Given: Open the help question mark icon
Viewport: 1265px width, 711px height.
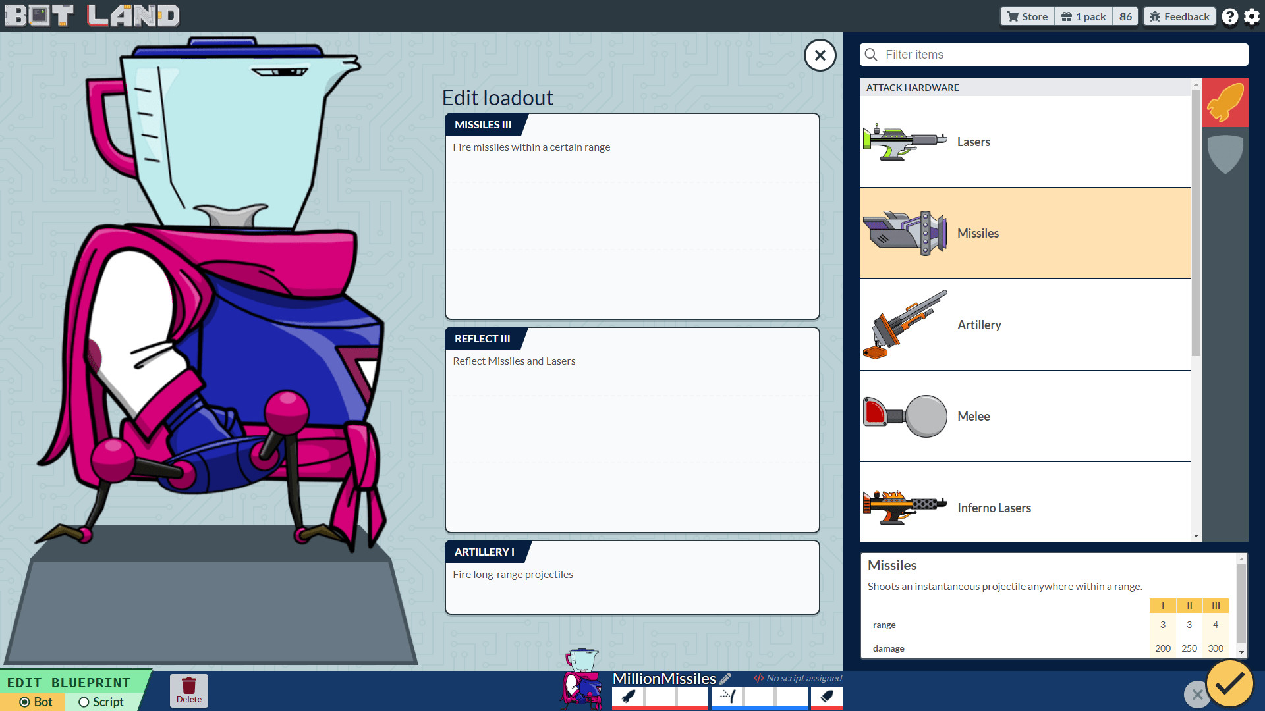Looking at the screenshot, I should click(x=1230, y=16).
